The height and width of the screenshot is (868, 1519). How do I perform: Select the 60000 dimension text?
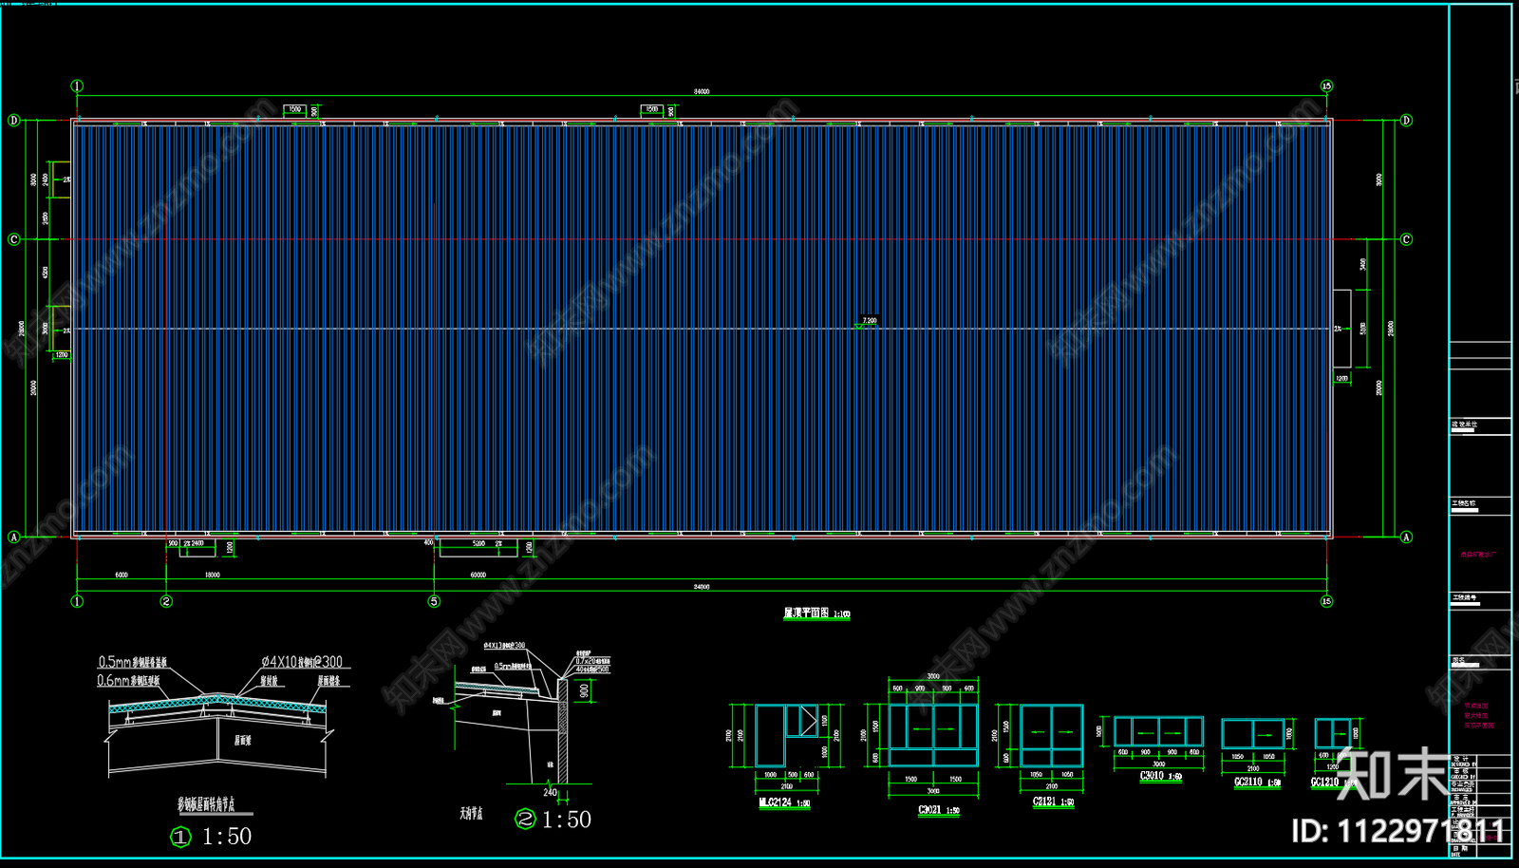[x=478, y=575]
